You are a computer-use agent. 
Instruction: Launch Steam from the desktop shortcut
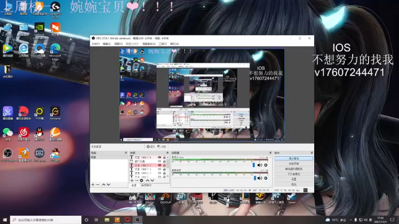pyautogui.click(x=292, y=198)
